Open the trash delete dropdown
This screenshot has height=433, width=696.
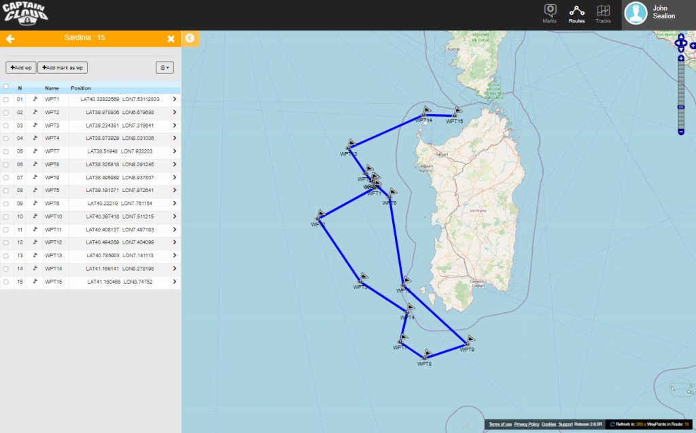tap(164, 67)
